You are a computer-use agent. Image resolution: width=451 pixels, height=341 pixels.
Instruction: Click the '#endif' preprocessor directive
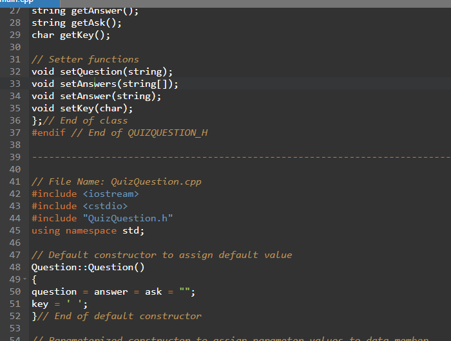point(48,133)
